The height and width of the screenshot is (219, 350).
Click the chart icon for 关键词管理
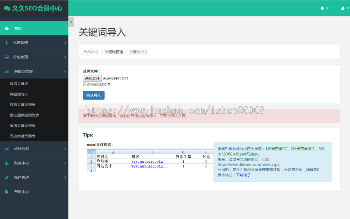click(x=7, y=71)
